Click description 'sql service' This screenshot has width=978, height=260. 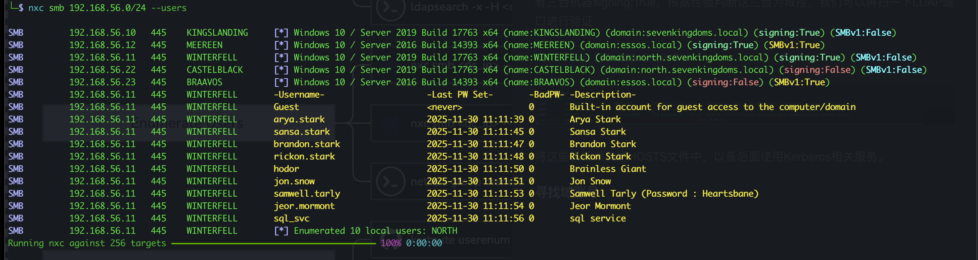pyautogui.click(x=598, y=219)
